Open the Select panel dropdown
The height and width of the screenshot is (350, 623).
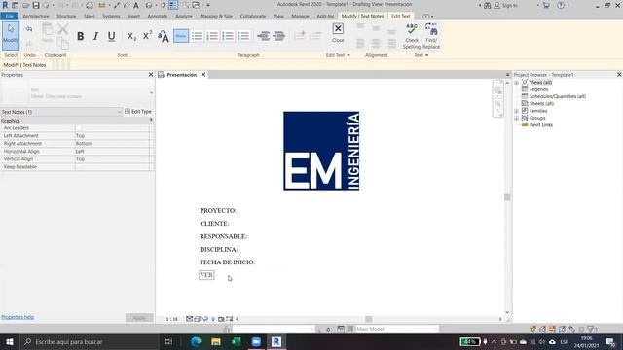pyautogui.click(x=11, y=55)
